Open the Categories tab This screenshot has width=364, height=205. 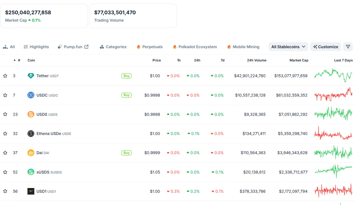tap(113, 47)
